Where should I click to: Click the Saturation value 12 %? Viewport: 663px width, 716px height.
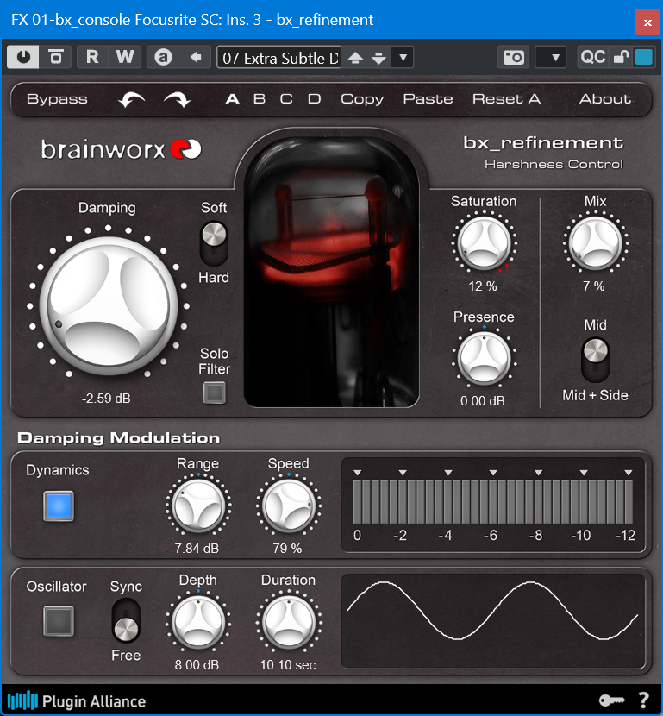482,286
